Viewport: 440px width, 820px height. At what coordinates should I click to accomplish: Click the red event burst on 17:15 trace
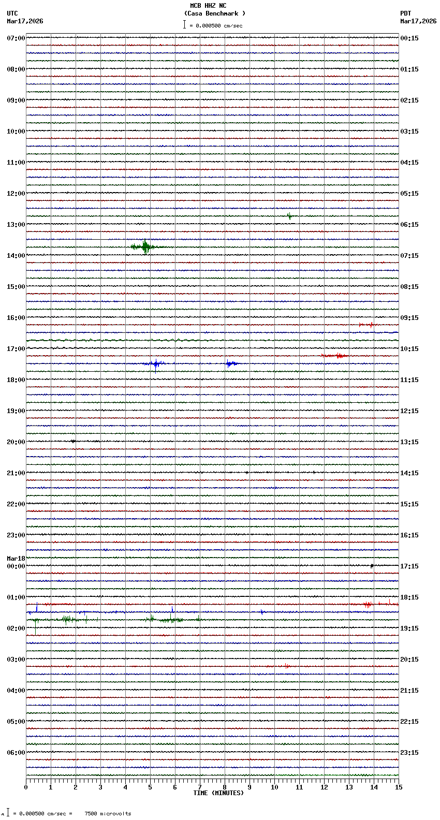coord(335,356)
